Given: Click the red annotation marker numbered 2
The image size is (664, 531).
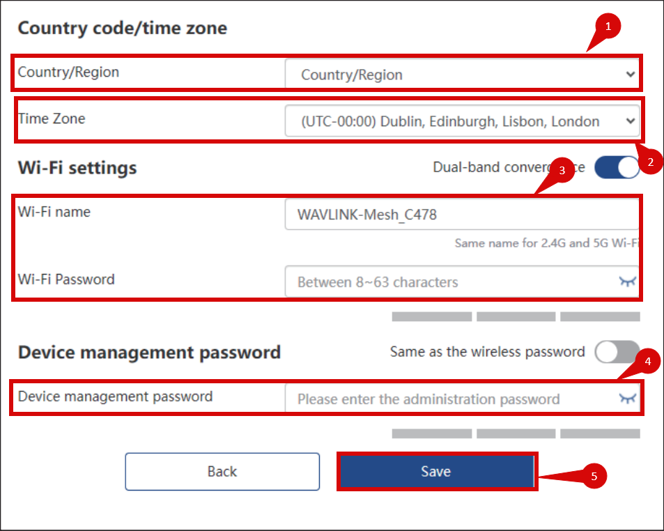Looking at the screenshot, I should tap(650, 163).
